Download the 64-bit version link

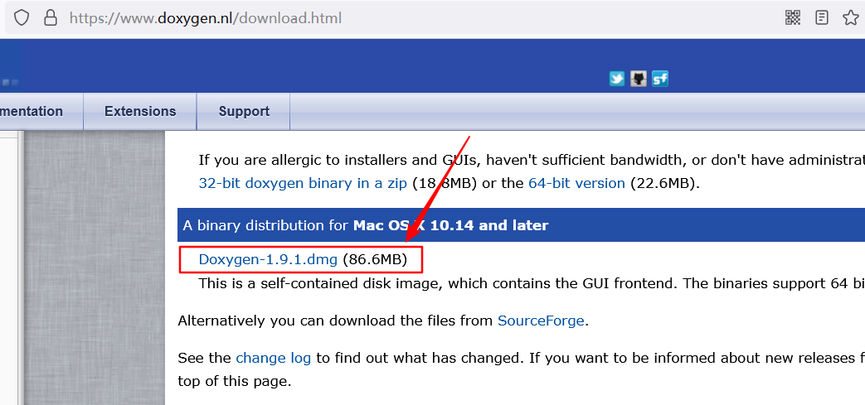(576, 184)
